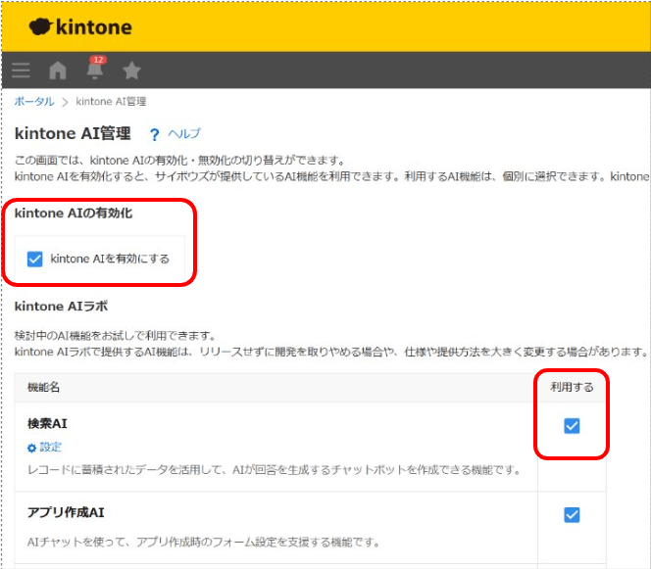Click the kintone AIの有効化 section heading
This screenshot has width=651, height=569.
(74, 213)
